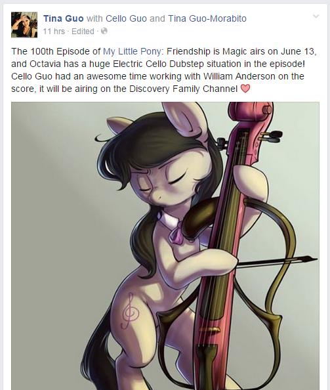Open the Octavia cello artwork photo
The image size is (330, 390).
(x=165, y=246)
